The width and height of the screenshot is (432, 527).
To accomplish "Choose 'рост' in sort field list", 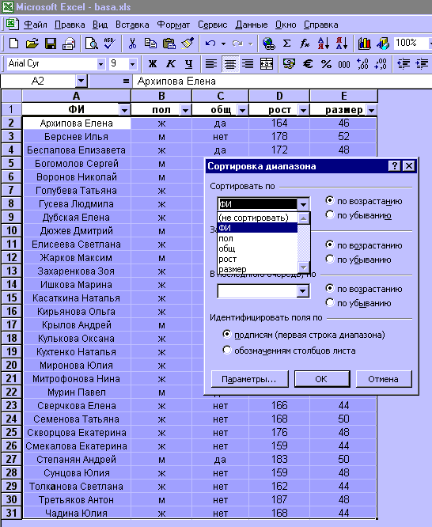I will 257,259.
